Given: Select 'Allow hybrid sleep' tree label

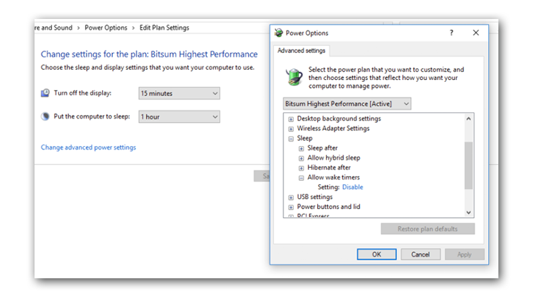Looking at the screenshot, I should tap(333, 158).
